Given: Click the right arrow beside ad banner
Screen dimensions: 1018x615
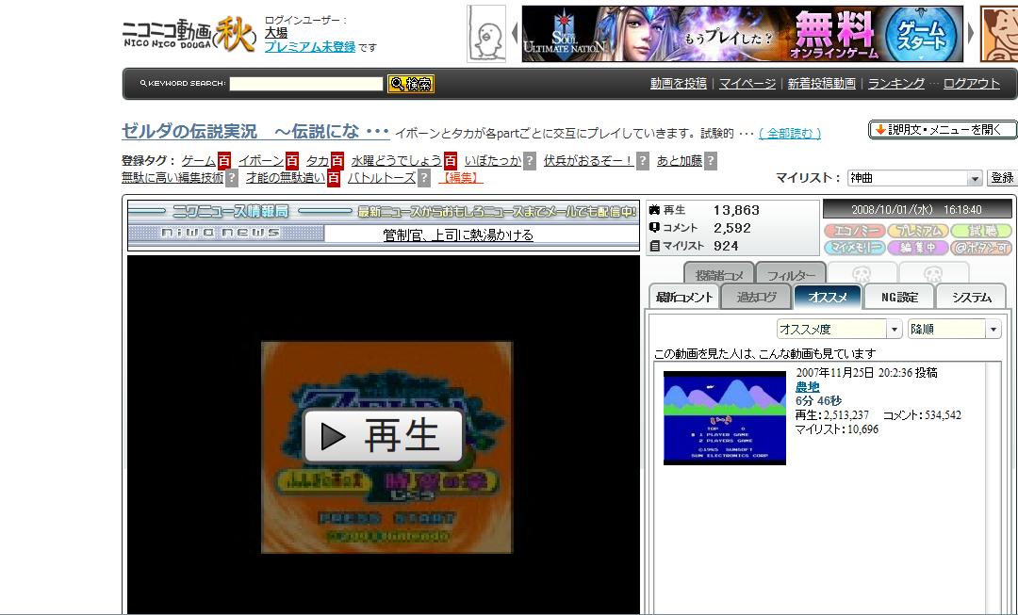Looking at the screenshot, I should pyautogui.click(x=971, y=32).
